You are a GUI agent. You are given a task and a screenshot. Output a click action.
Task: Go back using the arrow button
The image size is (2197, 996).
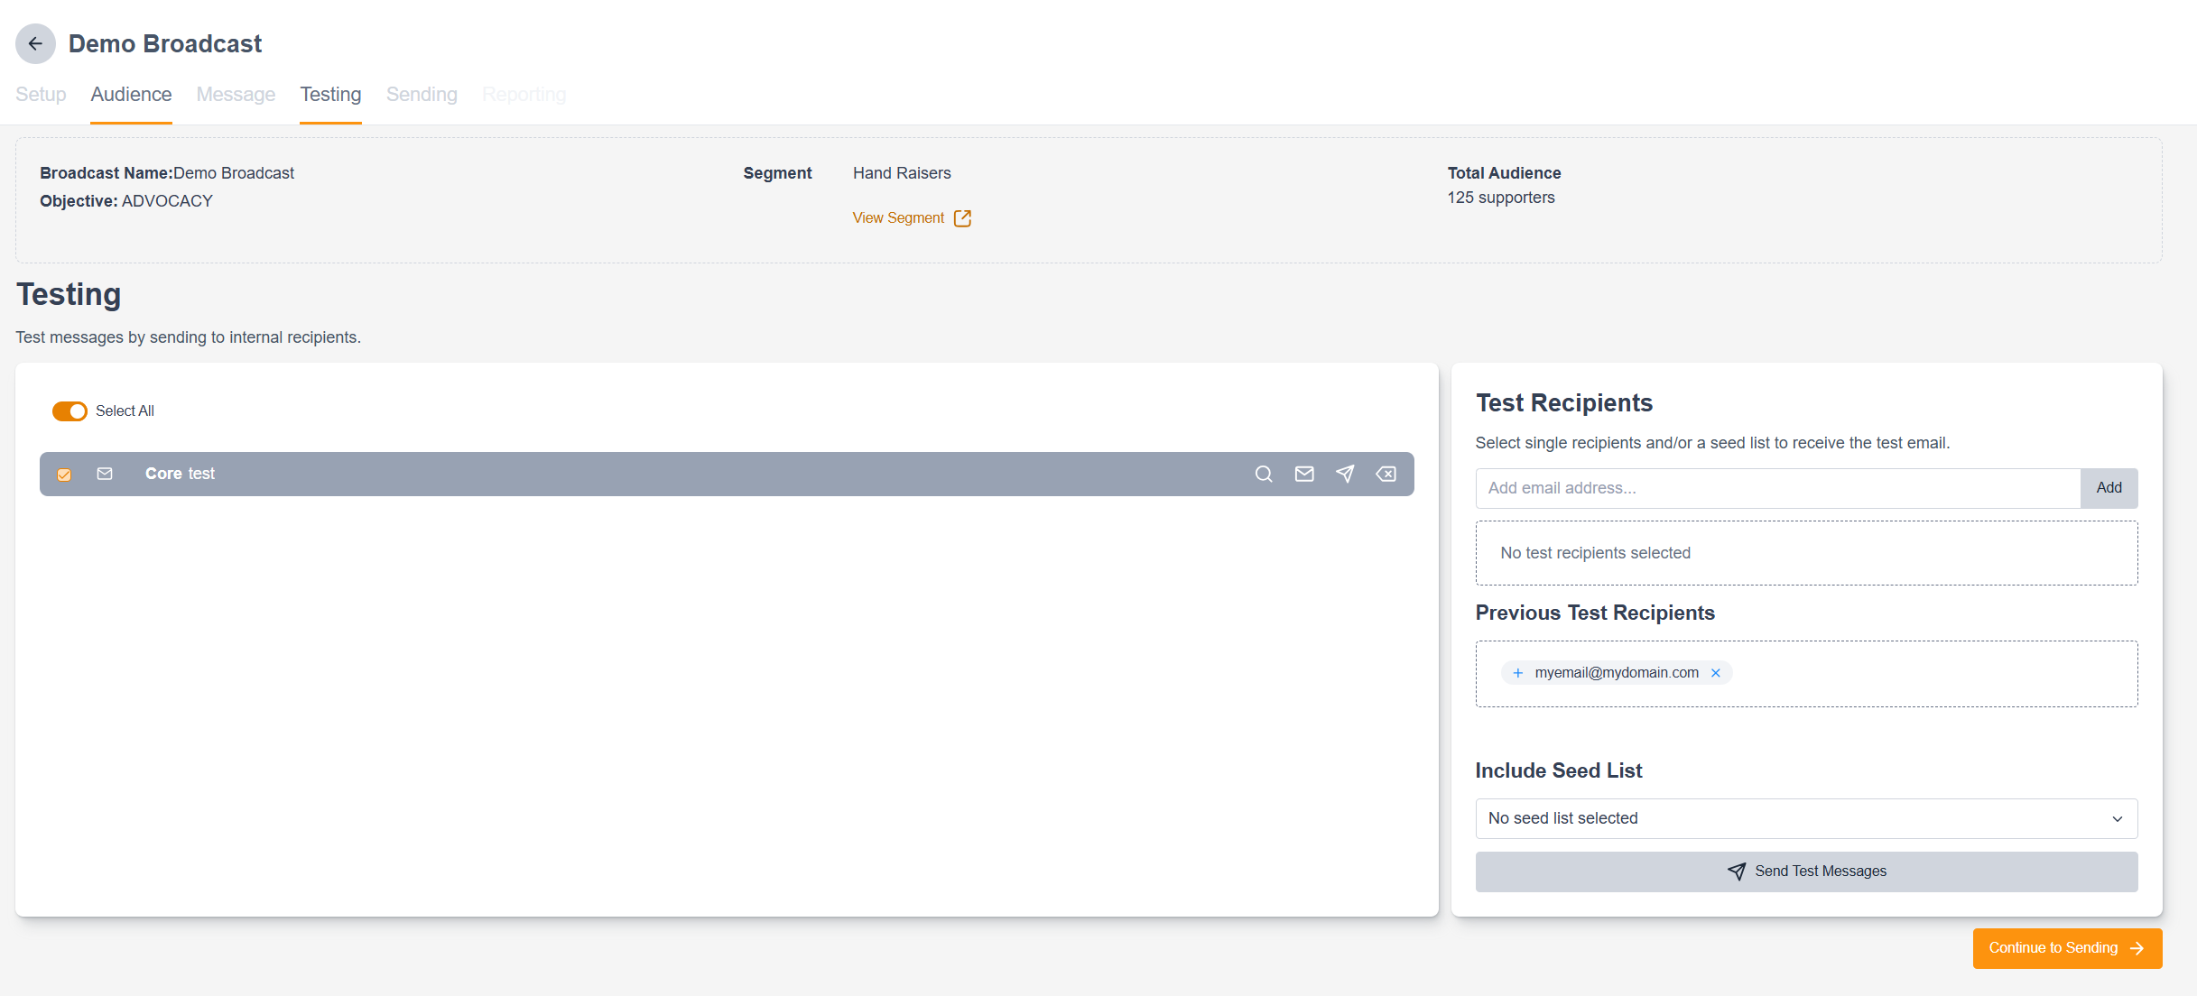point(35,43)
